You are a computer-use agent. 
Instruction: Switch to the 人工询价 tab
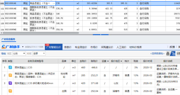coord(121,47)
